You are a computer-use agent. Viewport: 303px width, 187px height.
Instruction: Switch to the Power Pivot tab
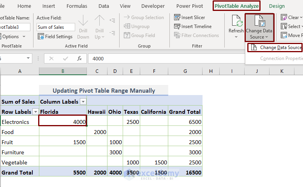pyautogui.click(x=190, y=6)
